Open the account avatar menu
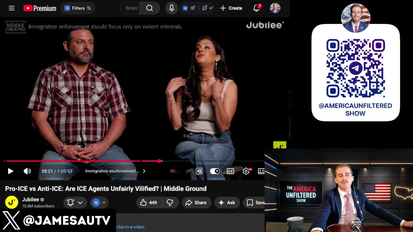The height and width of the screenshot is (232, 413). click(275, 8)
